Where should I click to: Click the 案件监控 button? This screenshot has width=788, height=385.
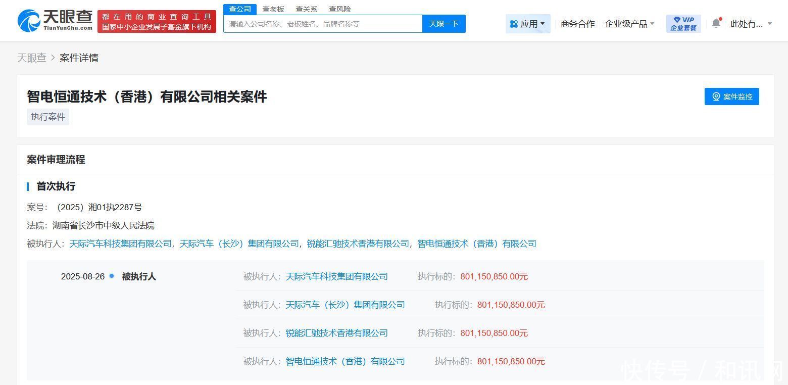[731, 97]
